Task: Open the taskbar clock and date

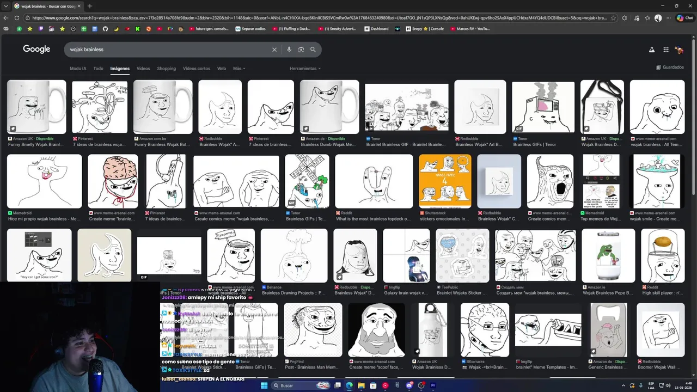Action: tap(682, 385)
